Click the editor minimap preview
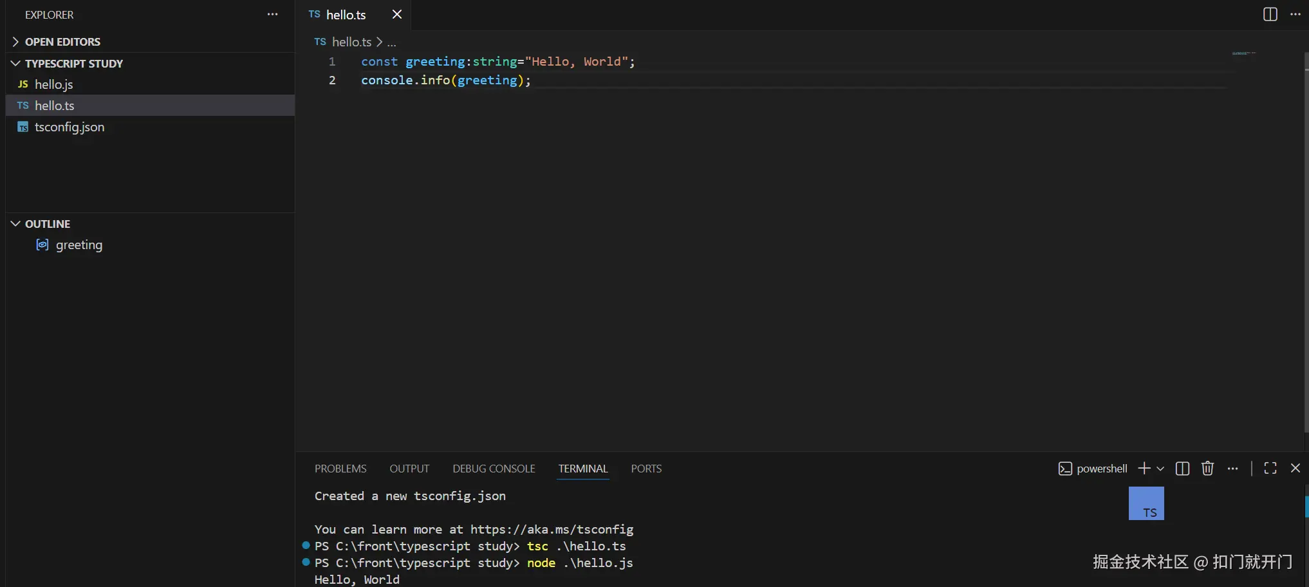 [x=1244, y=53]
